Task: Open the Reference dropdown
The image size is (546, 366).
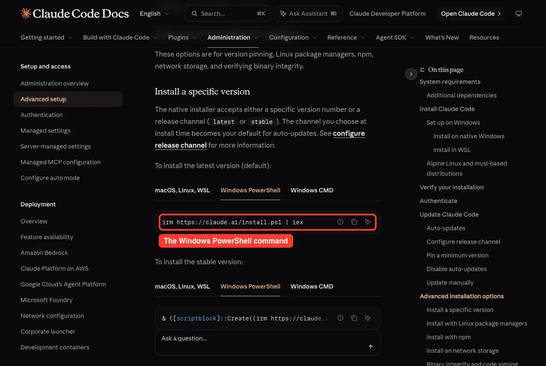Action: 346,37
